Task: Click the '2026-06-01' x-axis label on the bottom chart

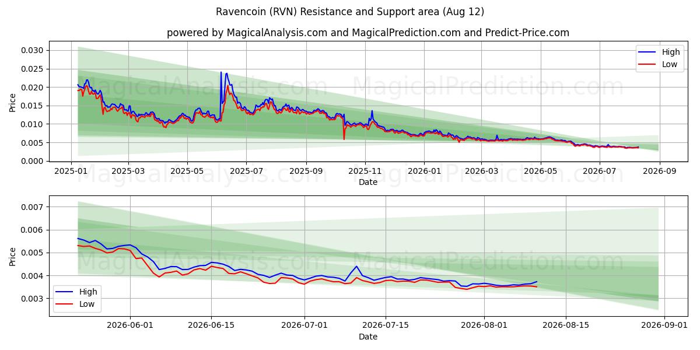Action: (x=129, y=327)
